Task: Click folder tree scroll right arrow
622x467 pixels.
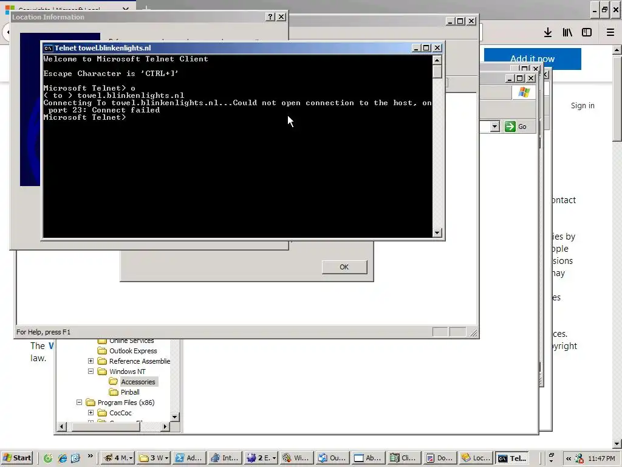Action: click(165, 426)
